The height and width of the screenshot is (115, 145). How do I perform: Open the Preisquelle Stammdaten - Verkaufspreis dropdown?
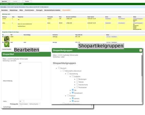[x=30, y=104]
